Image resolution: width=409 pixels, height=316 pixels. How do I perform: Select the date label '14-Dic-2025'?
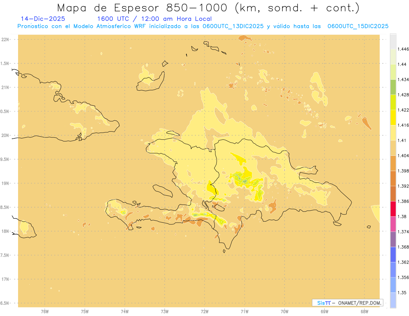click(x=43, y=19)
